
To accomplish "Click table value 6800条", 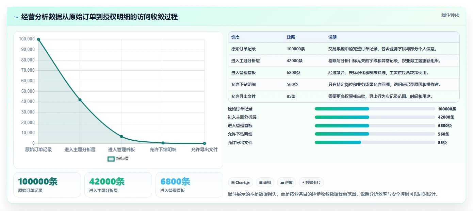I will click(x=293, y=73).
